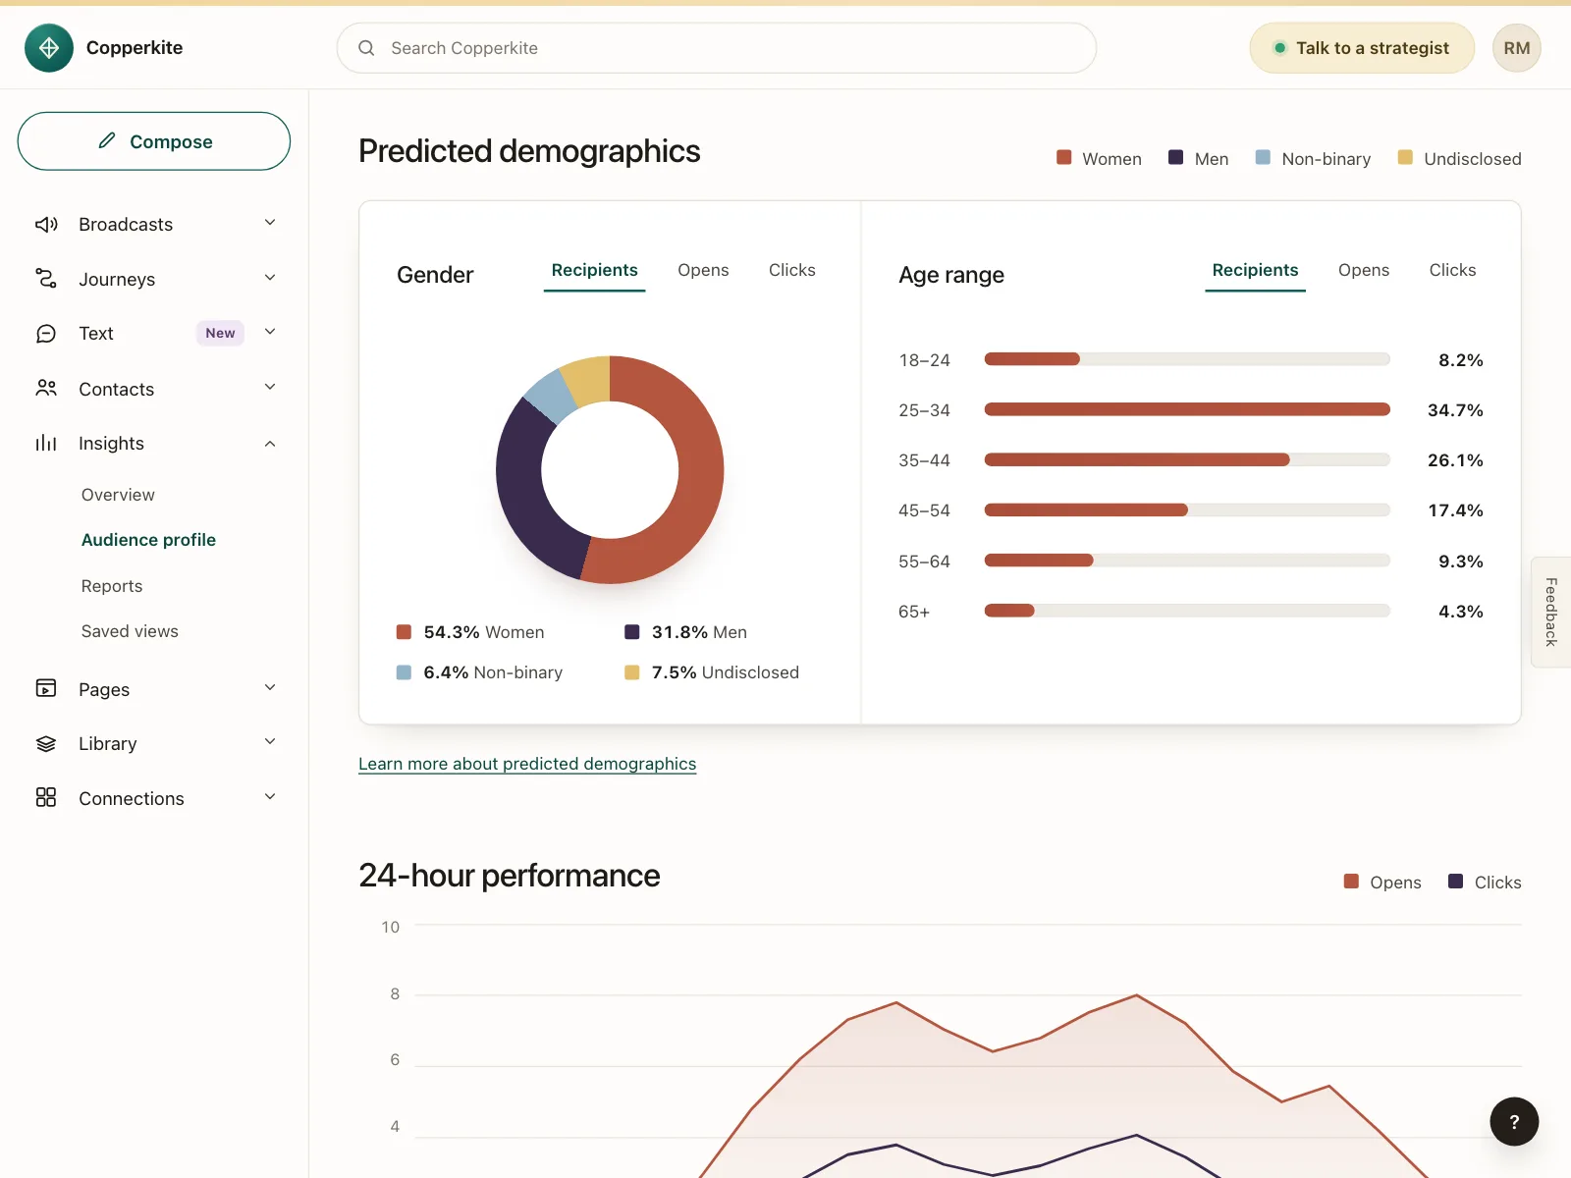Expand the Connections section chevron

pyautogui.click(x=270, y=797)
